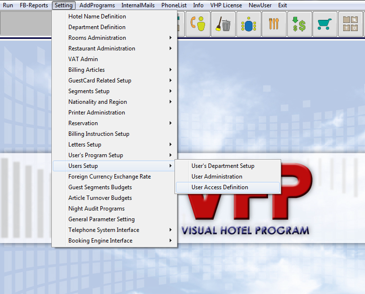
Task: Open the inventory boxes toolbar icon
Action: pyautogui.click(x=350, y=24)
